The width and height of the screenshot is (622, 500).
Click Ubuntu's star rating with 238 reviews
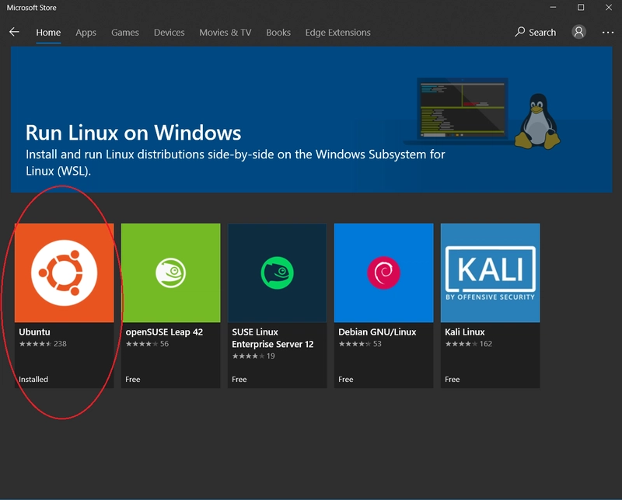(x=43, y=343)
